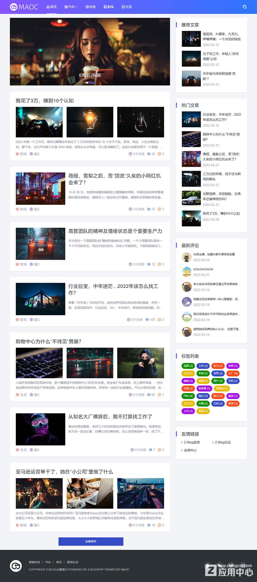Screen dimensions: 257x582
Task: Click the MAOC logo in header
Action: [x=24, y=7]
